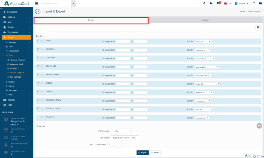Check the Customers table checkbox
This screenshot has width=264, height=158.
pyautogui.click(x=42, y=58)
